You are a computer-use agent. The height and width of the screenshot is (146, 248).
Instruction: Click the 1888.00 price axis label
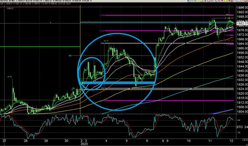tap(242, 16)
